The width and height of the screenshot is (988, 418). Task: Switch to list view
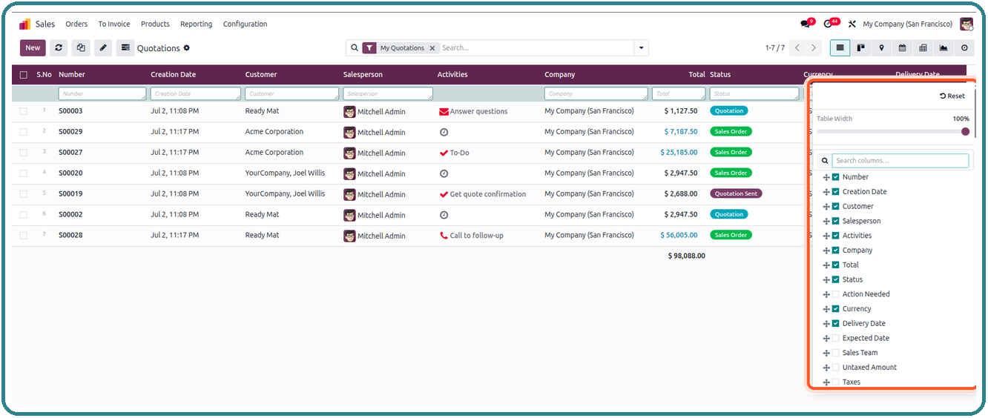pyautogui.click(x=840, y=48)
